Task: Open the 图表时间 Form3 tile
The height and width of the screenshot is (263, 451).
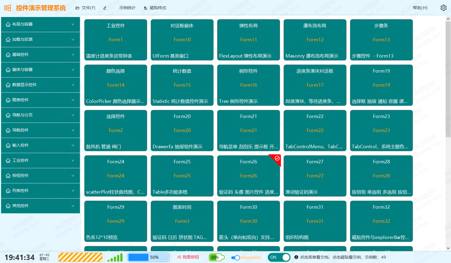Action: tap(182, 221)
